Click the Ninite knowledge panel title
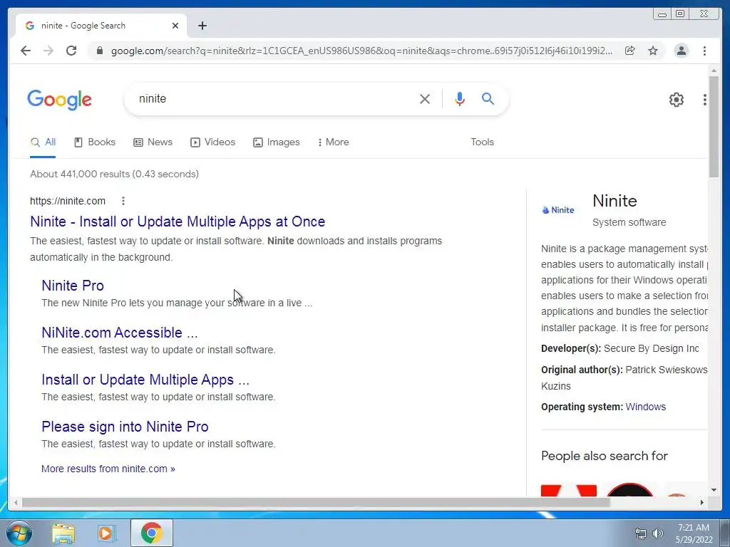This screenshot has height=547, width=730. click(615, 201)
